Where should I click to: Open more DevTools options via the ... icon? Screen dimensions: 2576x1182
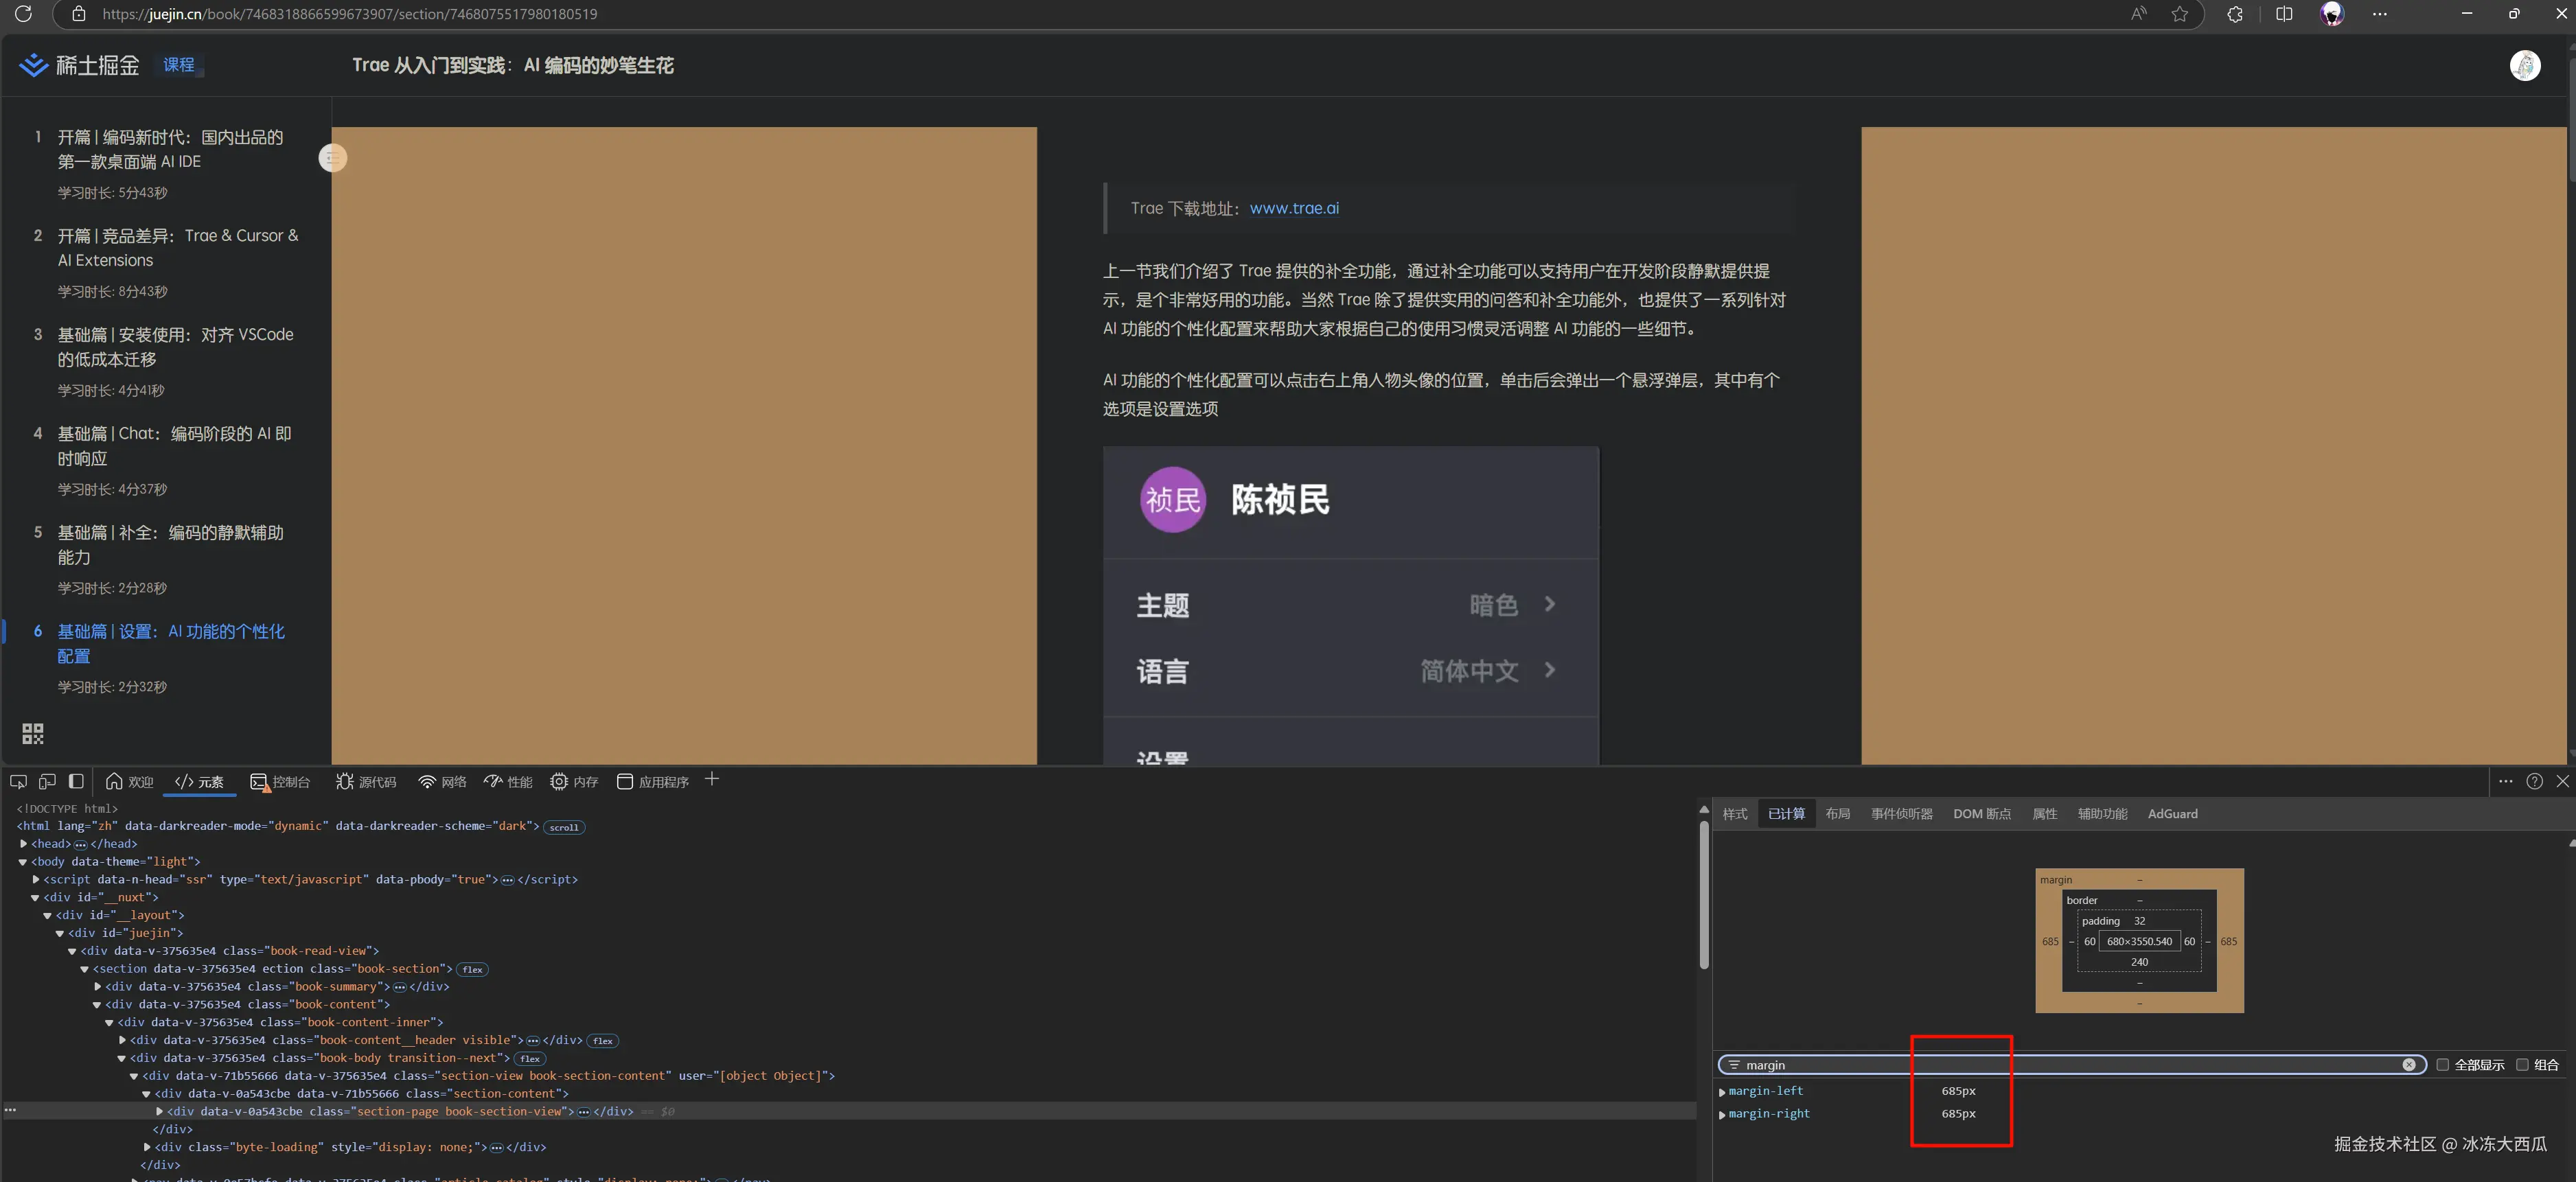pyautogui.click(x=2505, y=781)
